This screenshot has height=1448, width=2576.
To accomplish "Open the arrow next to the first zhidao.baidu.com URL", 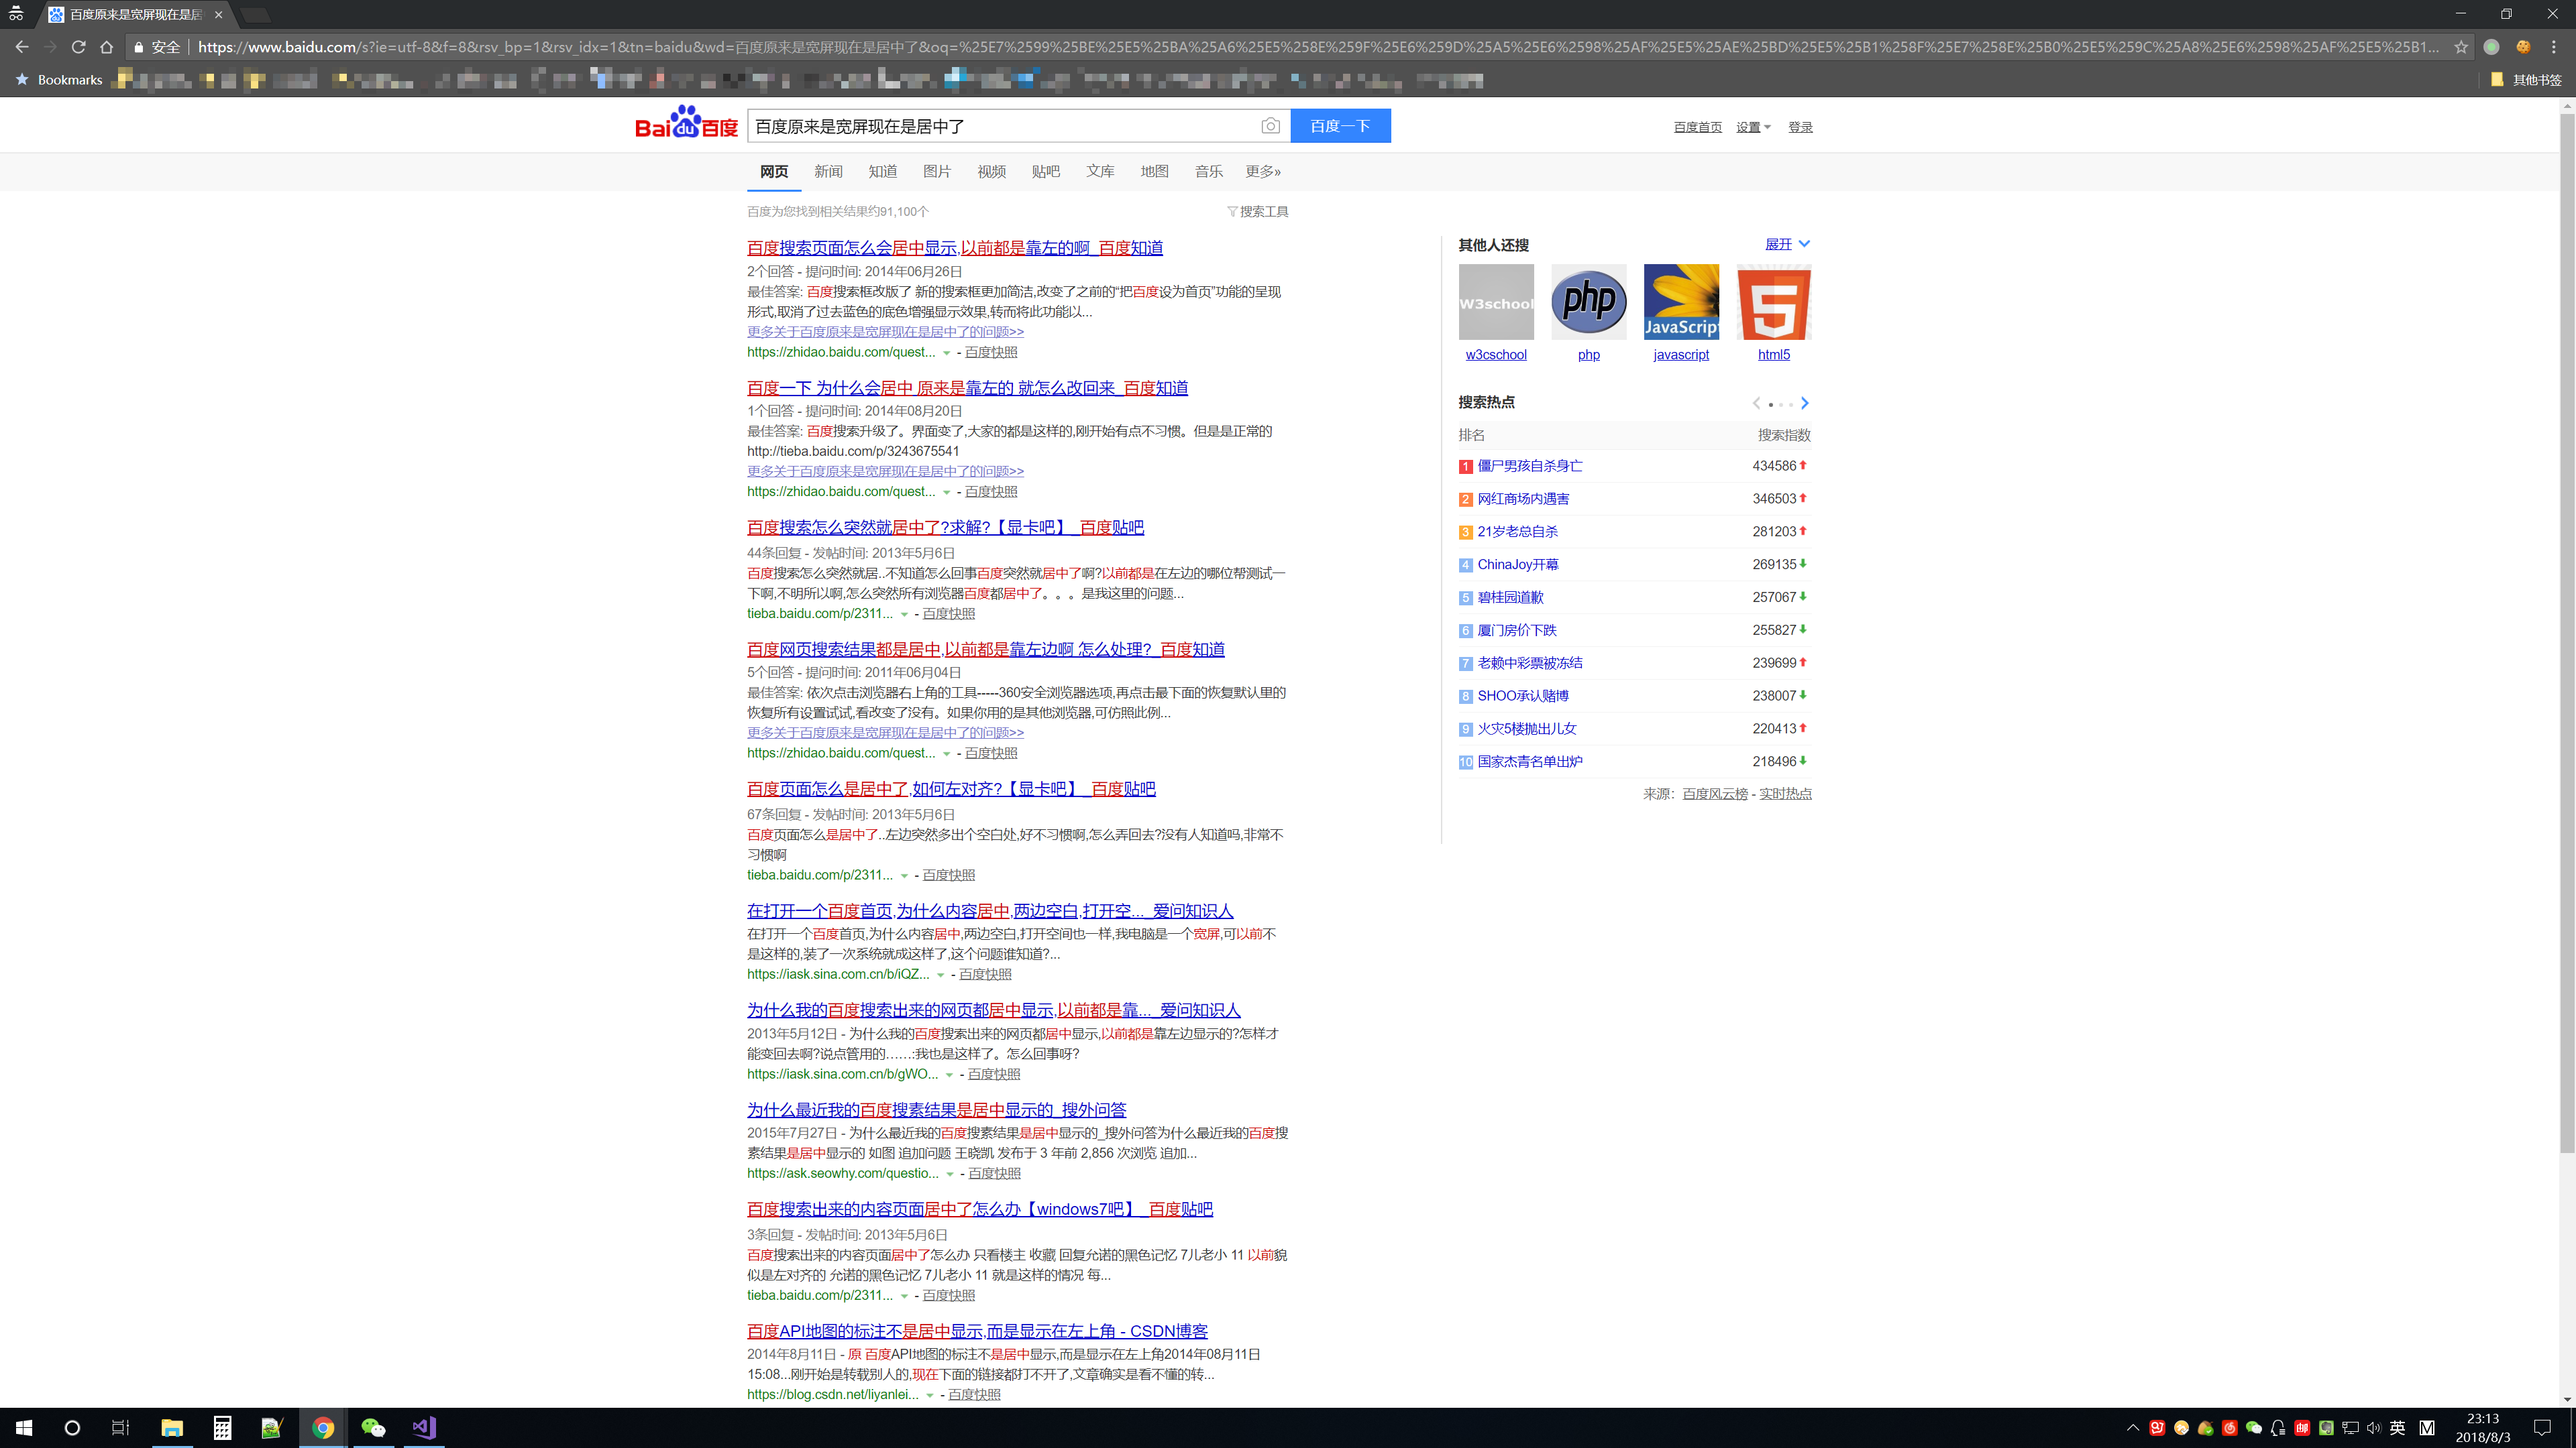I will click(946, 353).
